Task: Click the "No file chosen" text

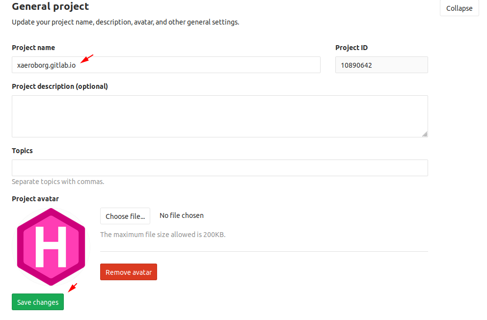Action: tap(182, 215)
